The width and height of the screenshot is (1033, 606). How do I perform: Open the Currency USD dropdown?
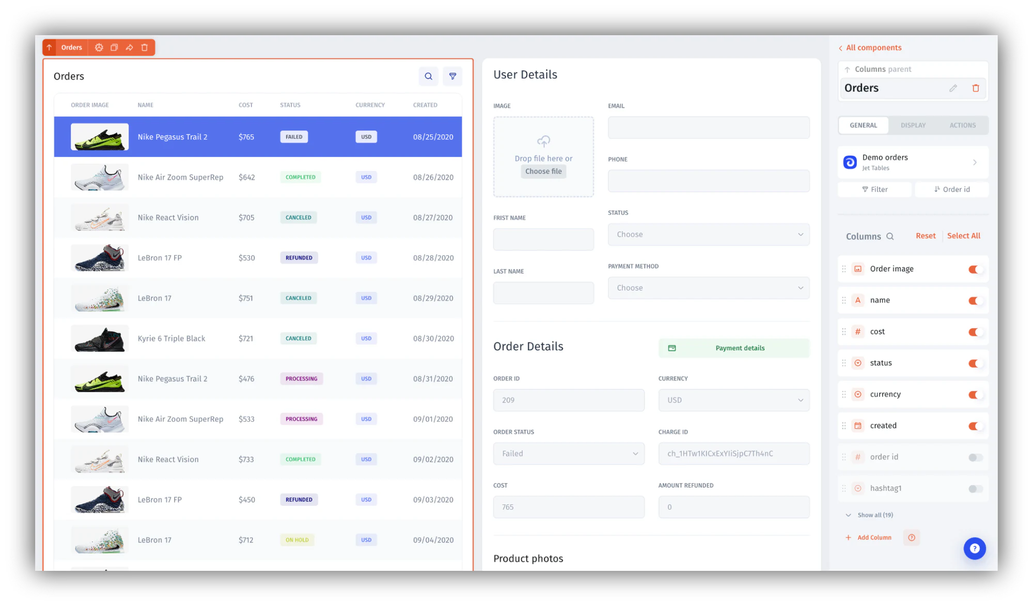pos(734,400)
